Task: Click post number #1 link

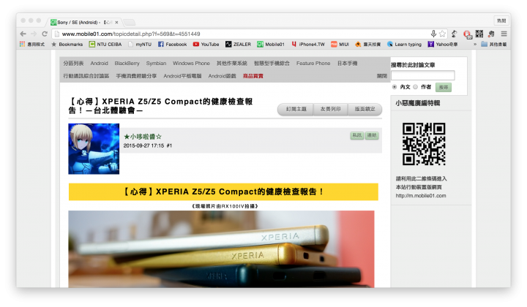Action: tap(169, 145)
